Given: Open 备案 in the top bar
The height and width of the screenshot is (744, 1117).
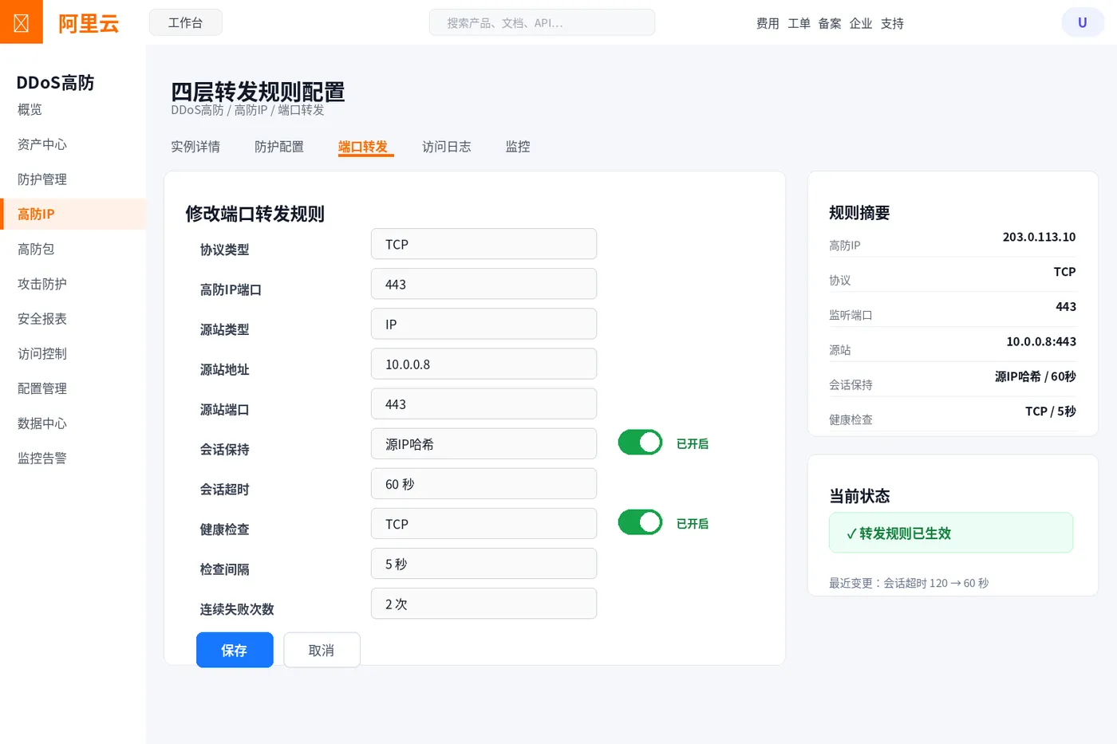Looking at the screenshot, I should pyautogui.click(x=830, y=23).
